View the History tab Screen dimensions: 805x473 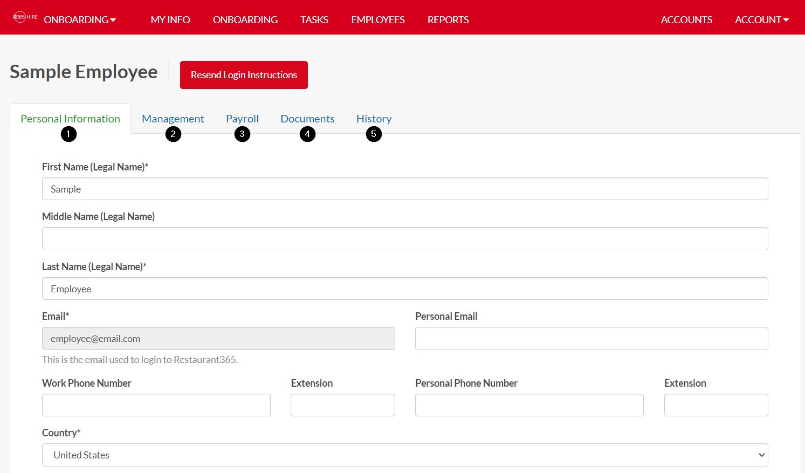374,119
